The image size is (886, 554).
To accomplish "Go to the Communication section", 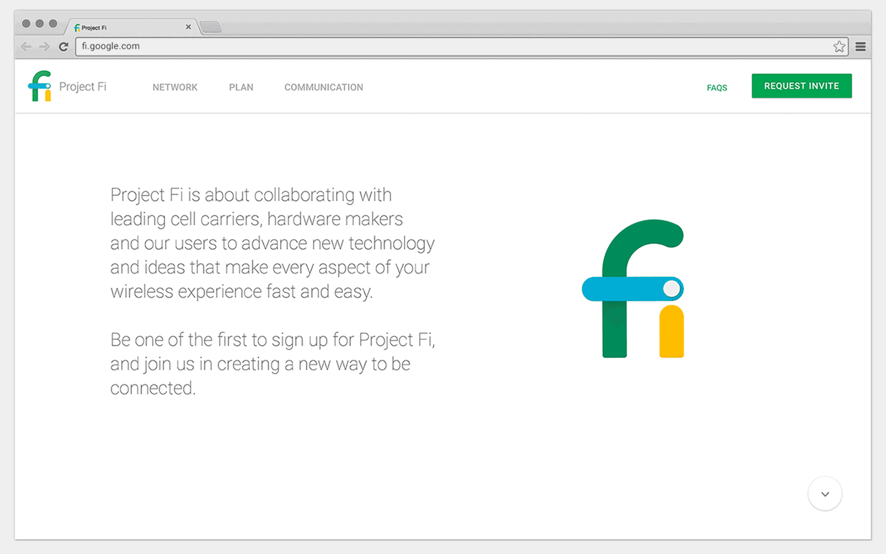I will pos(323,87).
